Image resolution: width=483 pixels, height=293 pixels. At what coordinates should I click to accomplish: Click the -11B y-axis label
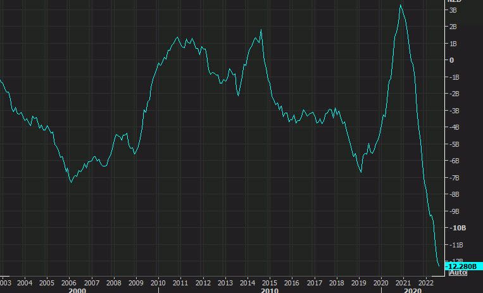456,246
